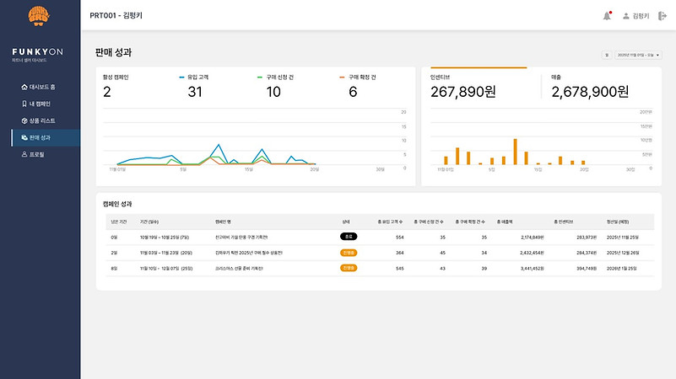Open the 상품 리스트 box icon item
The image size is (676, 379).
[38, 121]
